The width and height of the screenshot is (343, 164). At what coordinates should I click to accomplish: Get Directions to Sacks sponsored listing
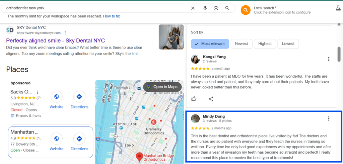tap(79, 100)
